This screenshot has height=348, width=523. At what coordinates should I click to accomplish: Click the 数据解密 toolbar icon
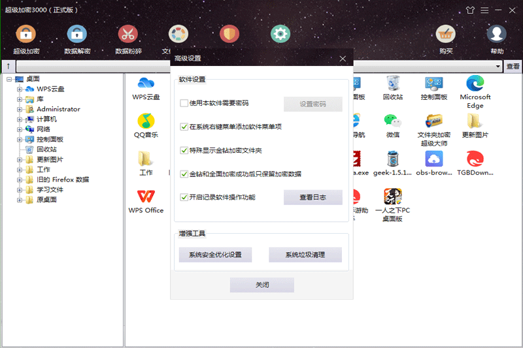click(77, 35)
